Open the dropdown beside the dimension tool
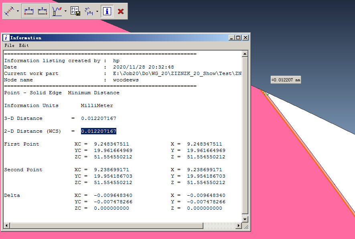This screenshot has height=239, width=355. tap(97, 12)
